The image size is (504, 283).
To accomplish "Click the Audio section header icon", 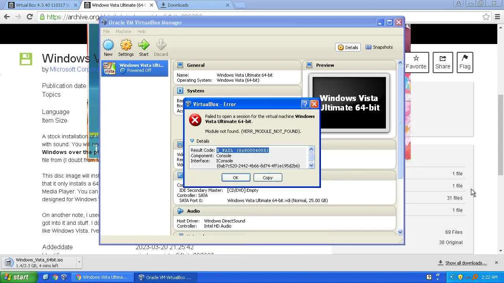I will point(180,211).
